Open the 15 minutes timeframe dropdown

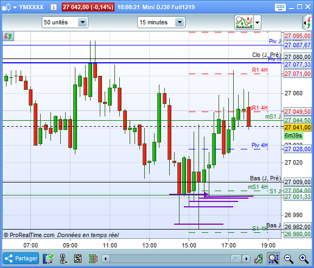[161, 22]
